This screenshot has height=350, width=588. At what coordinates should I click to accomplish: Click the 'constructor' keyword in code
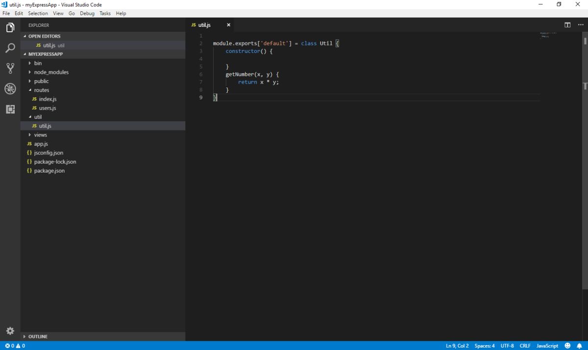click(243, 51)
